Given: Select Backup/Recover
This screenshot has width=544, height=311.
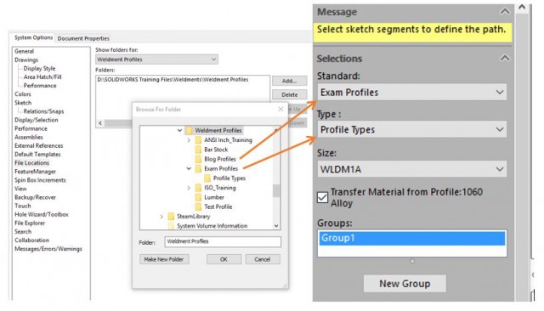Looking at the screenshot, I should (x=35, y=197).
